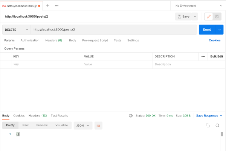Select the Params tab
Image resolution: width=226 pixels, height=151 pixels.
click(x=9, y=40)
